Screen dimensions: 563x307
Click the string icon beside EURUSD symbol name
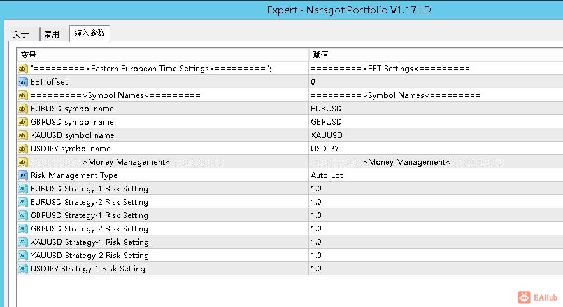23,109
